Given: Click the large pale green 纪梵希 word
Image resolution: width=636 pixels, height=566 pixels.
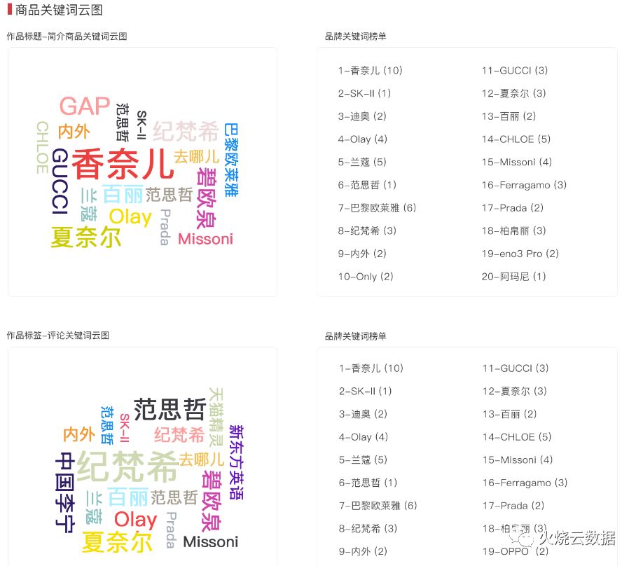Looking at the screenshot, I should coord(127,467).
